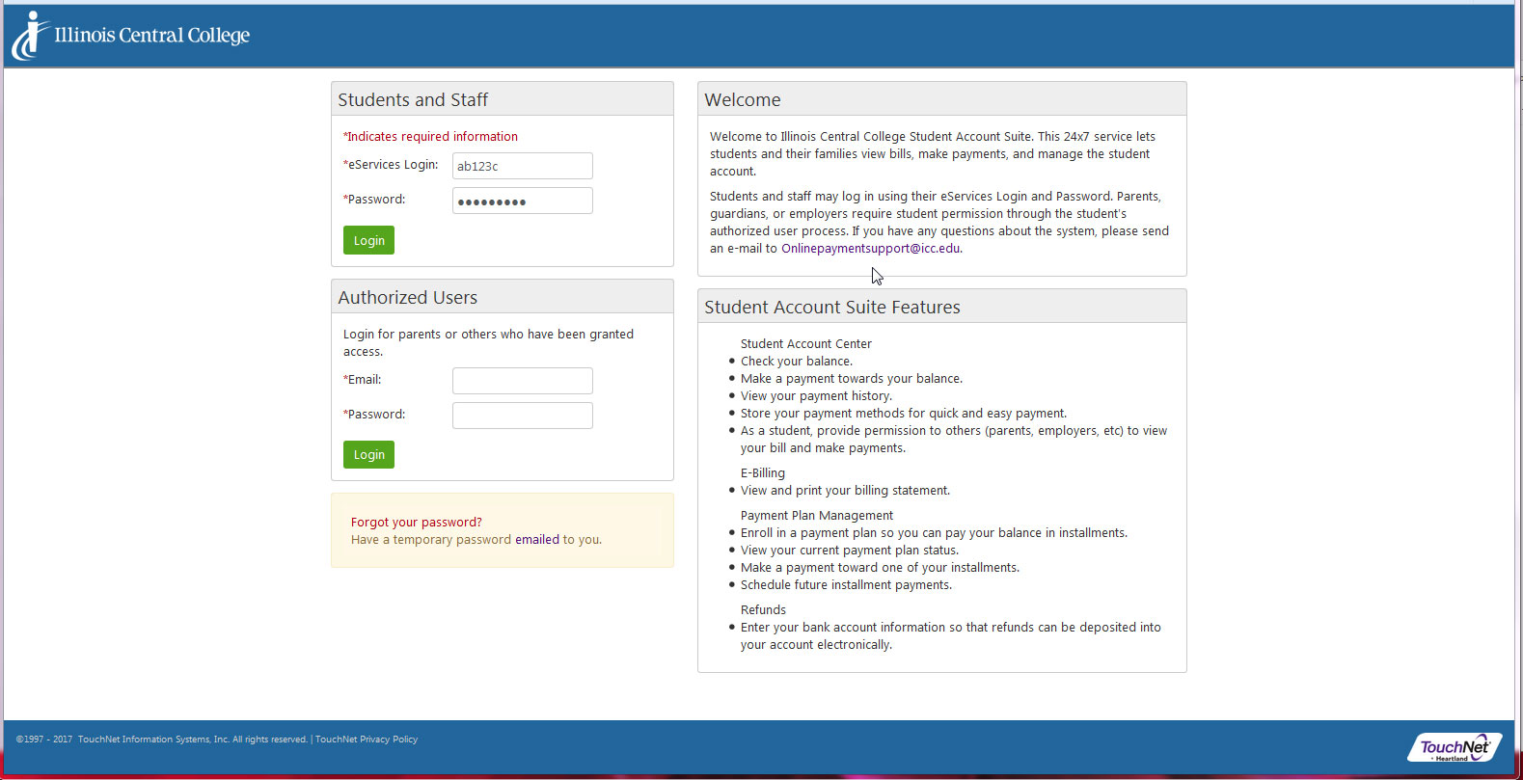Click the 'Payment Plan Management' subheading
This screenshot has height=780, width=1523.
[x=817, y=516]
